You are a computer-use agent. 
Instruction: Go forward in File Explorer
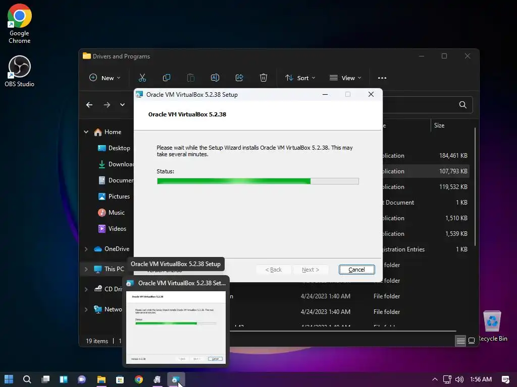click(x=107, y=105)
